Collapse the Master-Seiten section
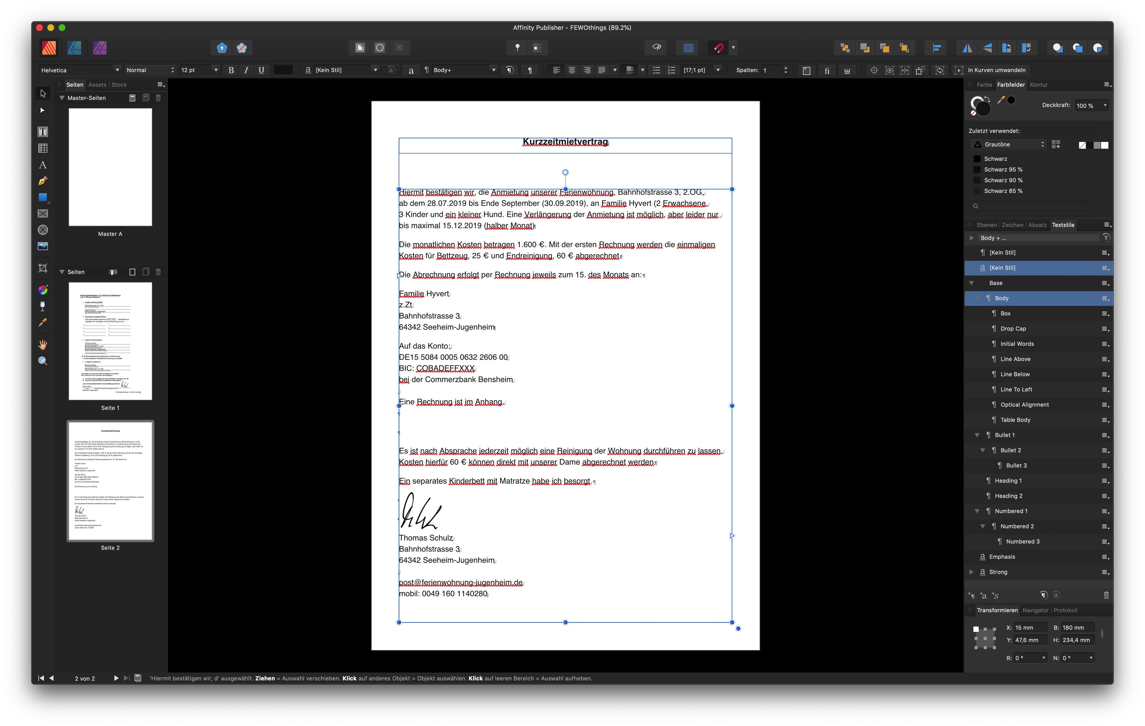Viewport: 1145px width, 726px height. point(62,97)
